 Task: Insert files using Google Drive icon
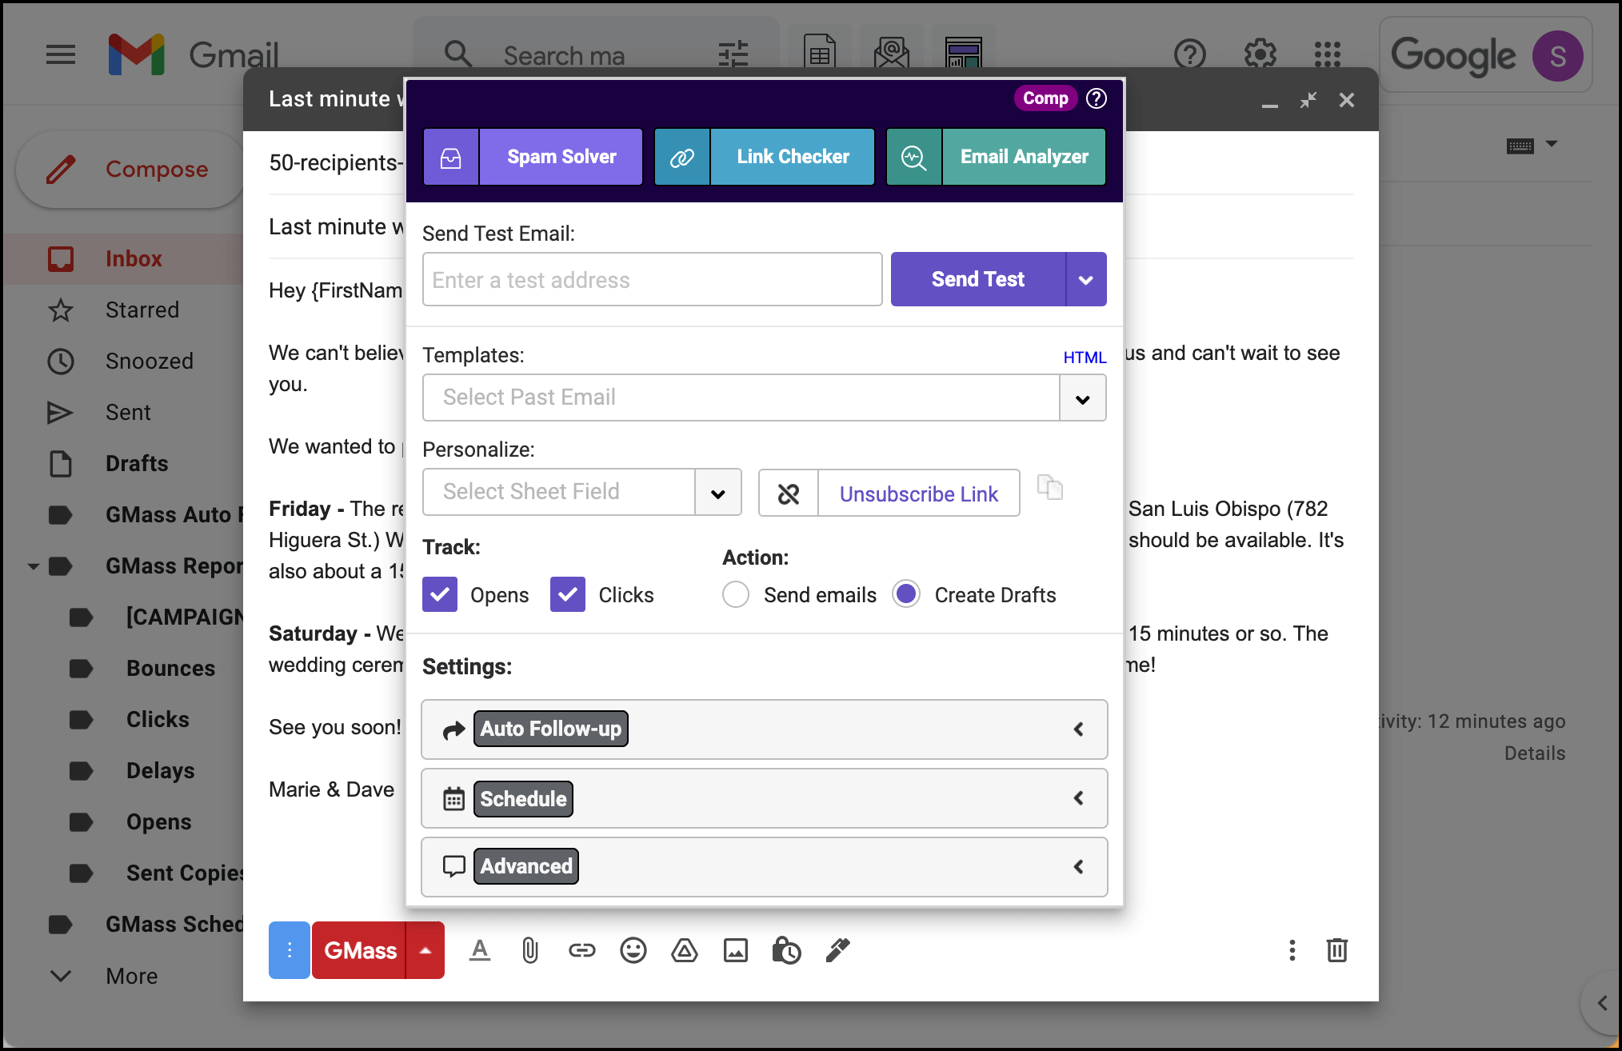click(684, 950)
